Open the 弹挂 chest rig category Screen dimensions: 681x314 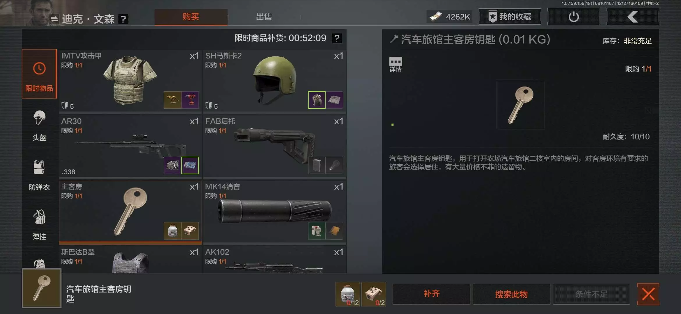pos(39,224)
